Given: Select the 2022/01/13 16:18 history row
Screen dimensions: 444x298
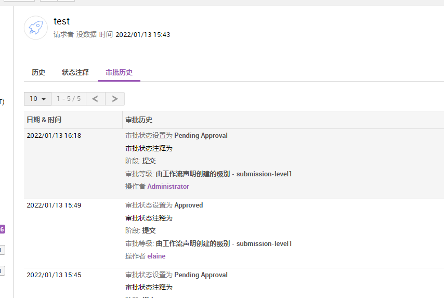Looking at the screenshot, I should pyautogui.click(x=54, y=136).
